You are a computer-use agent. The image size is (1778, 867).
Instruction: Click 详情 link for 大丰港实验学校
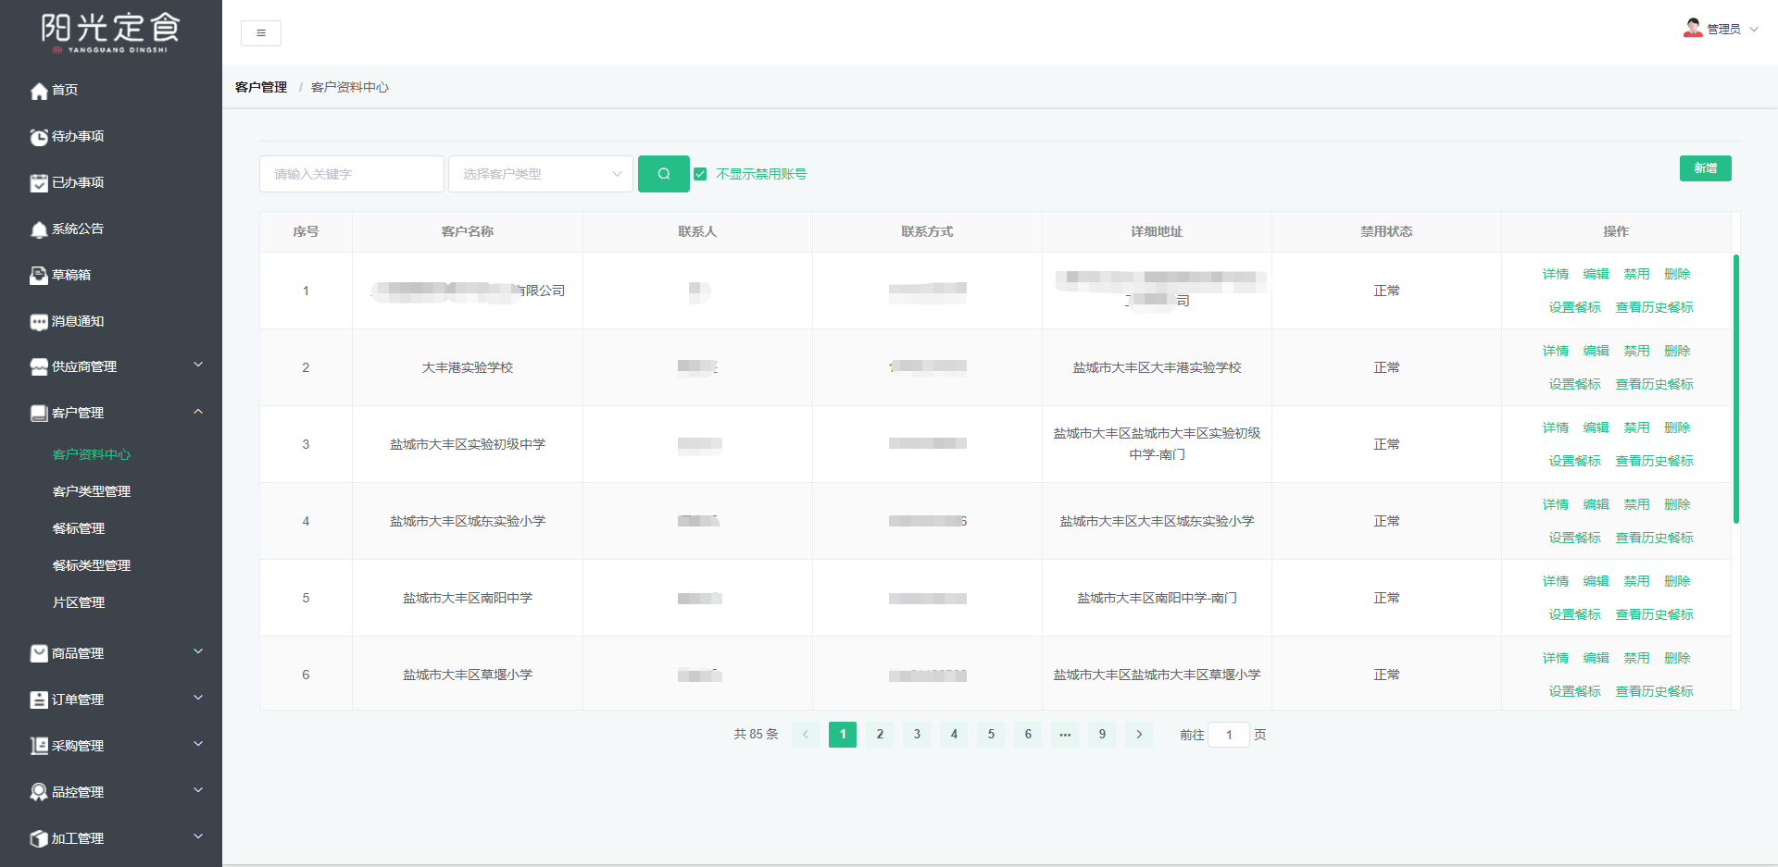coord(1555,351)
